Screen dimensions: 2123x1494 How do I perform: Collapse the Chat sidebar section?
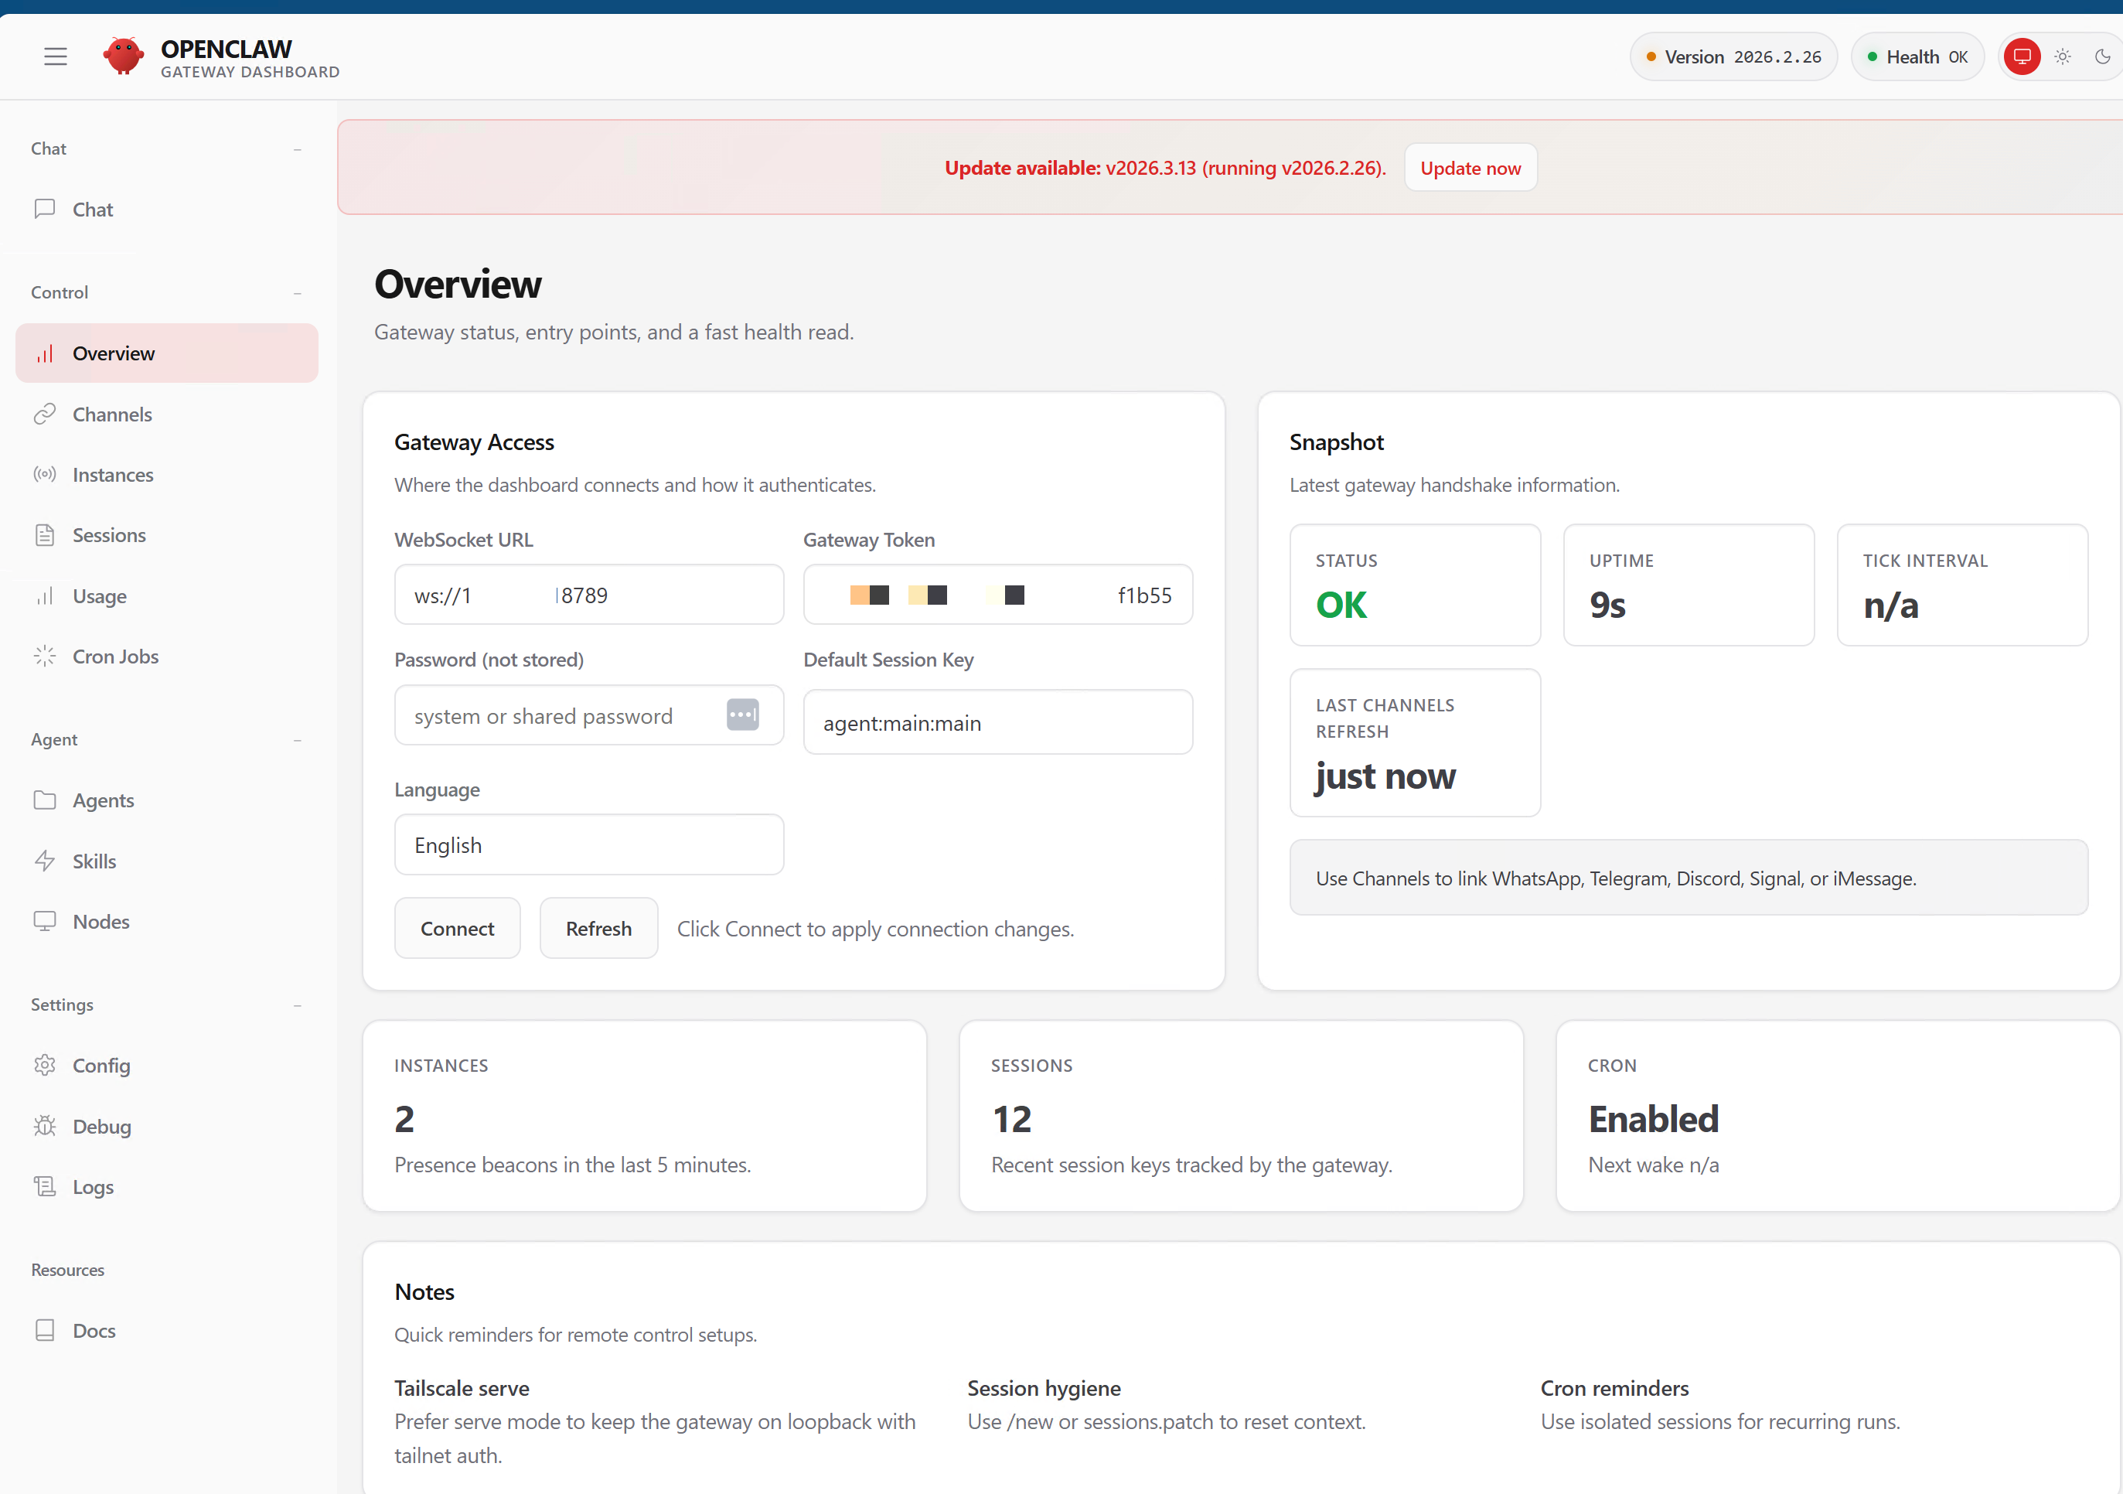(297, 149)
